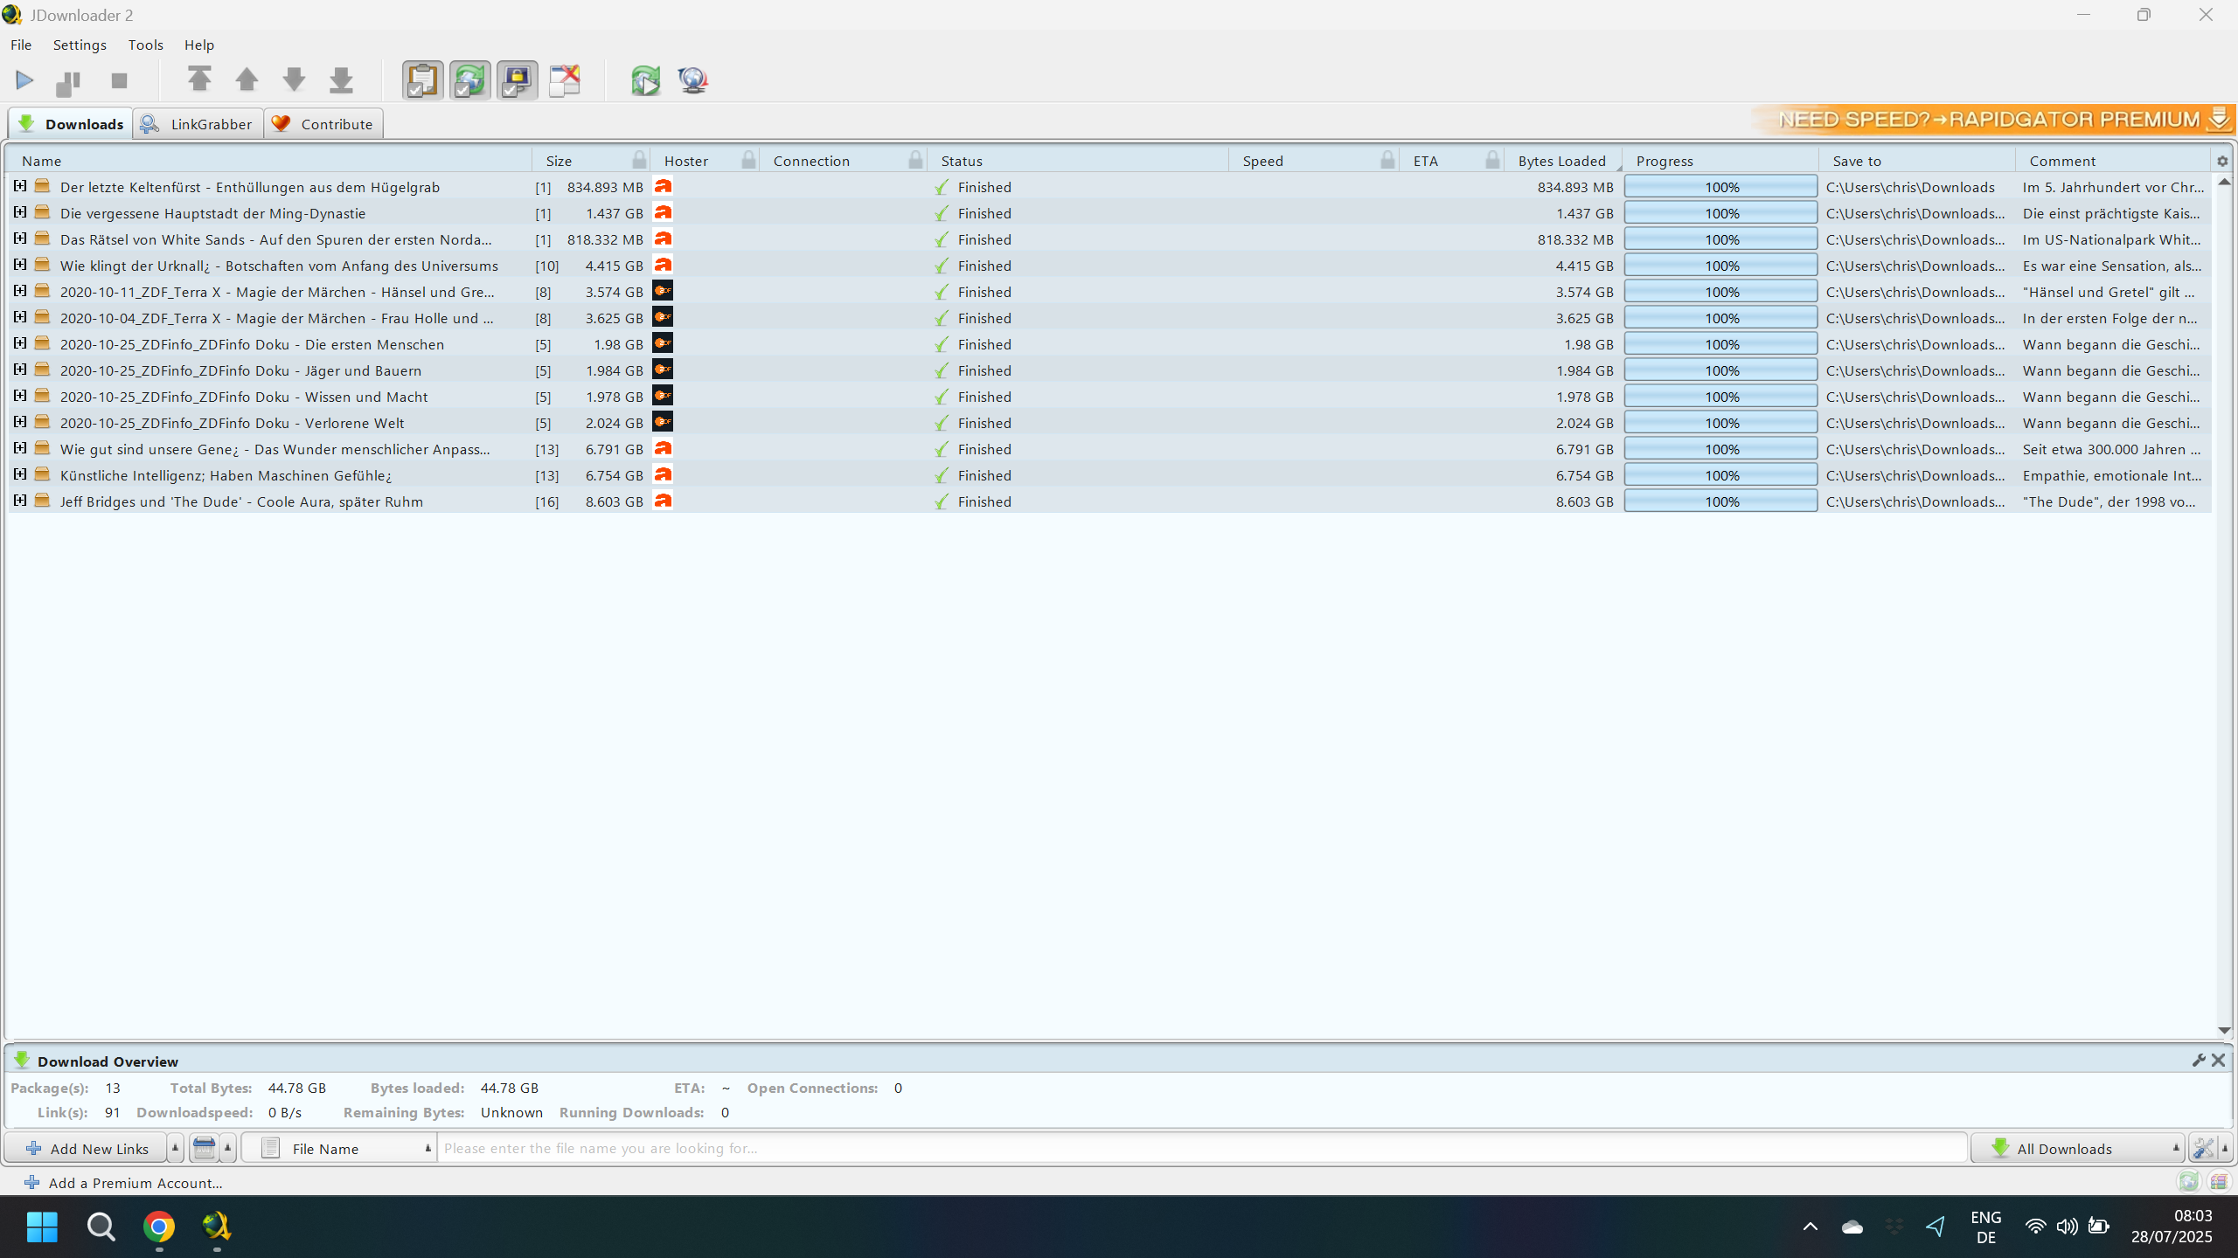Focus the file name search field

(x=1202, y=1148)
